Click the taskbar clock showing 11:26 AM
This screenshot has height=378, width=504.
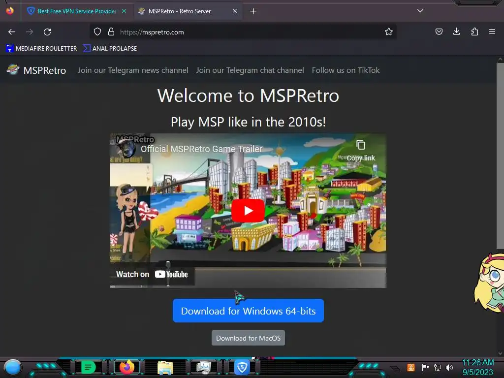[477, 367]
